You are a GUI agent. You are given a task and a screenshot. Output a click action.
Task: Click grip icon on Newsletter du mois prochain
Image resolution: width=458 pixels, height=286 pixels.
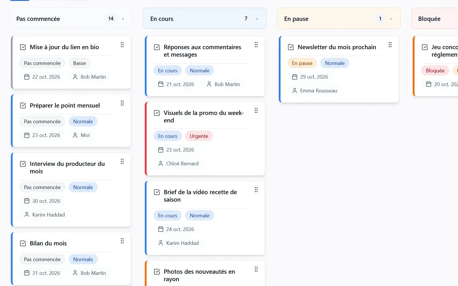(390, 45)
